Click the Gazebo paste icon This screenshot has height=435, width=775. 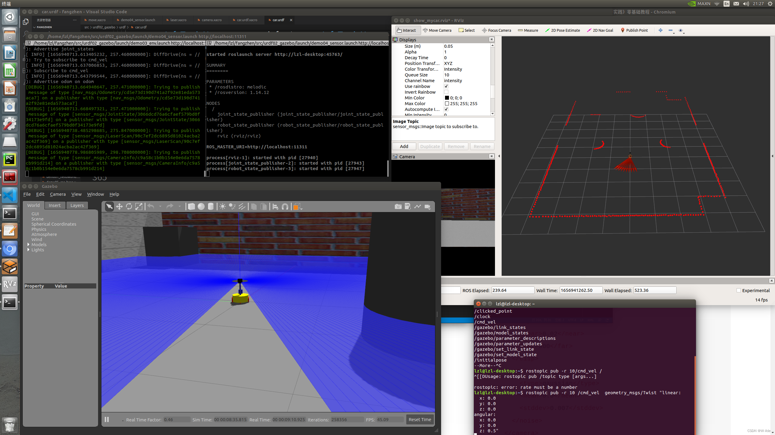coord(264,207)
